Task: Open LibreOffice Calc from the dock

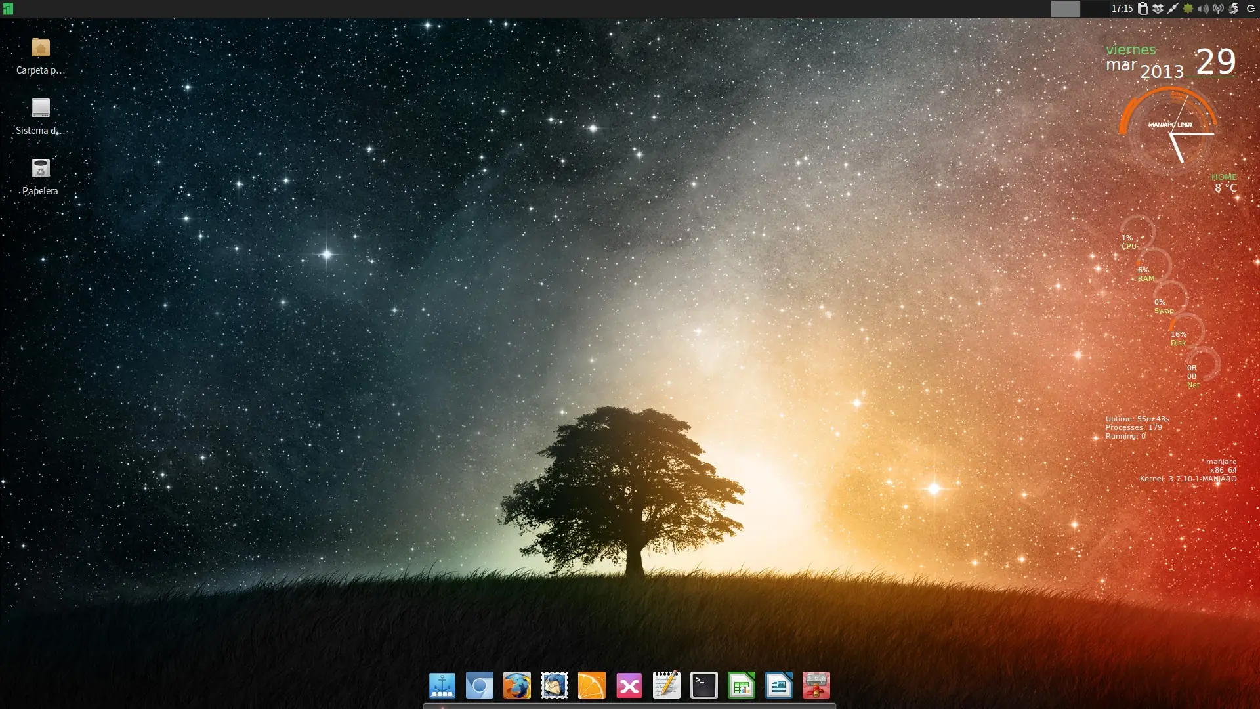Action: [x=742, y=686]
